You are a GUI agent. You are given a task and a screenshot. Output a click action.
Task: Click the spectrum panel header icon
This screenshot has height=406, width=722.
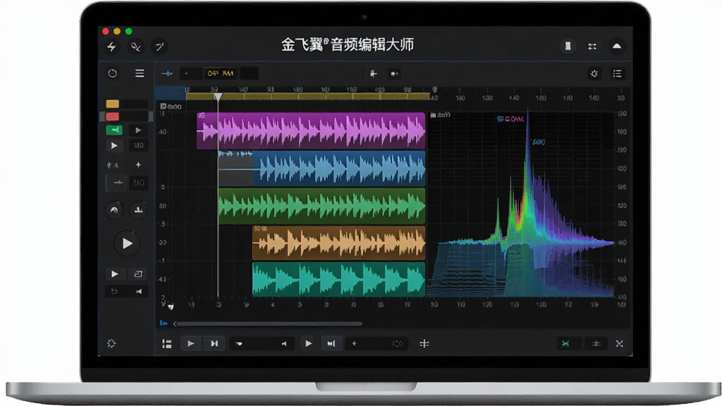(x=433, y=115)
